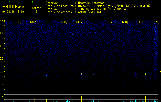
Task: Click the Receiving Location label
Action: (x=60, y=6)
